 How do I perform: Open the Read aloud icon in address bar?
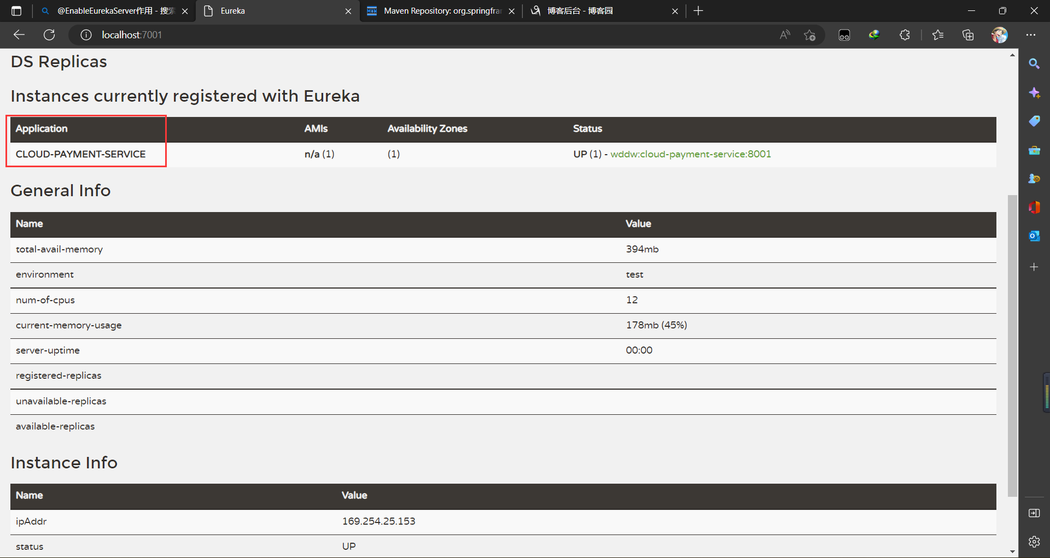coord(785,35)
